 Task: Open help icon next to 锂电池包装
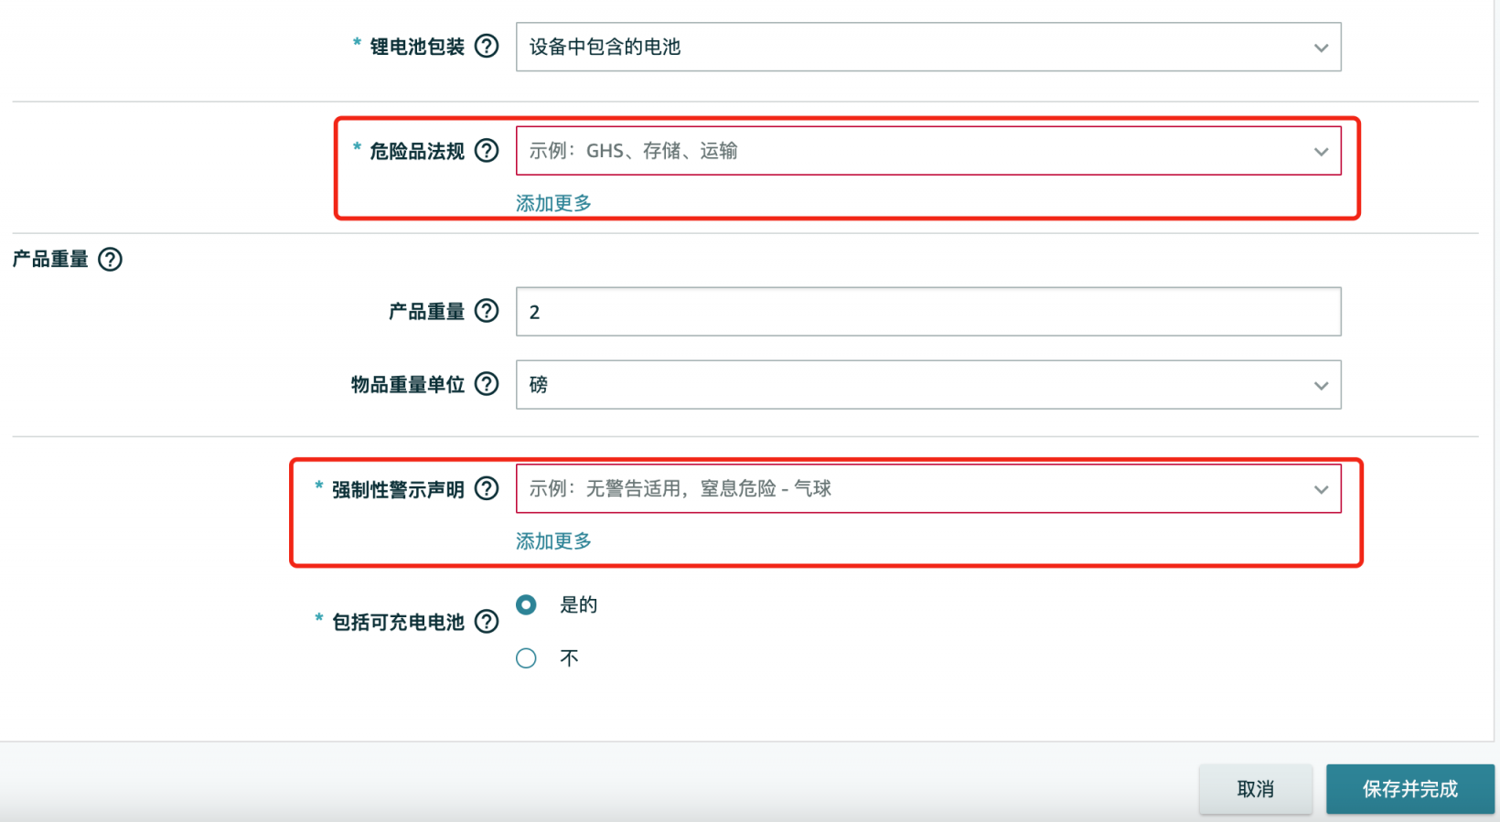(x=487, y=46)
